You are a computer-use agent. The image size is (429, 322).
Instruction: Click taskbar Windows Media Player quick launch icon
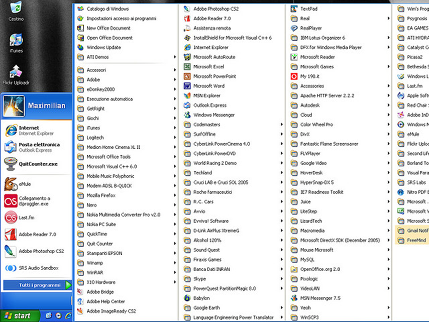coord(58,315)
